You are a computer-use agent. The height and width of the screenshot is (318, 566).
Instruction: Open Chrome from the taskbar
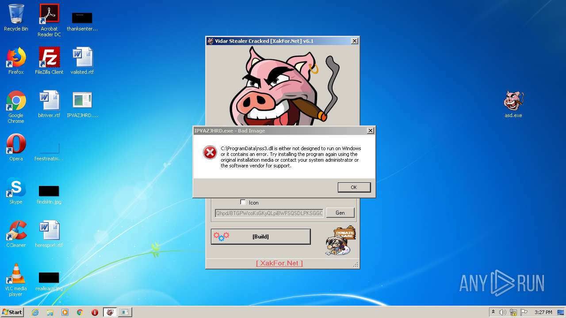pos(80,312)
